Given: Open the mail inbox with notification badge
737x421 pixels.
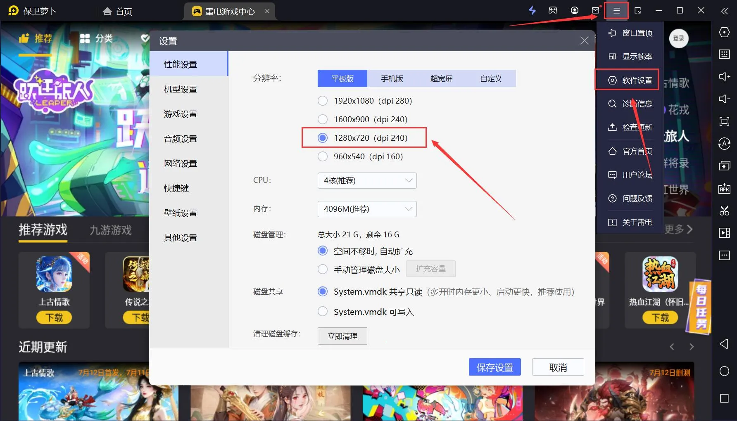Looking at the screenshot, I should point(595,11).
